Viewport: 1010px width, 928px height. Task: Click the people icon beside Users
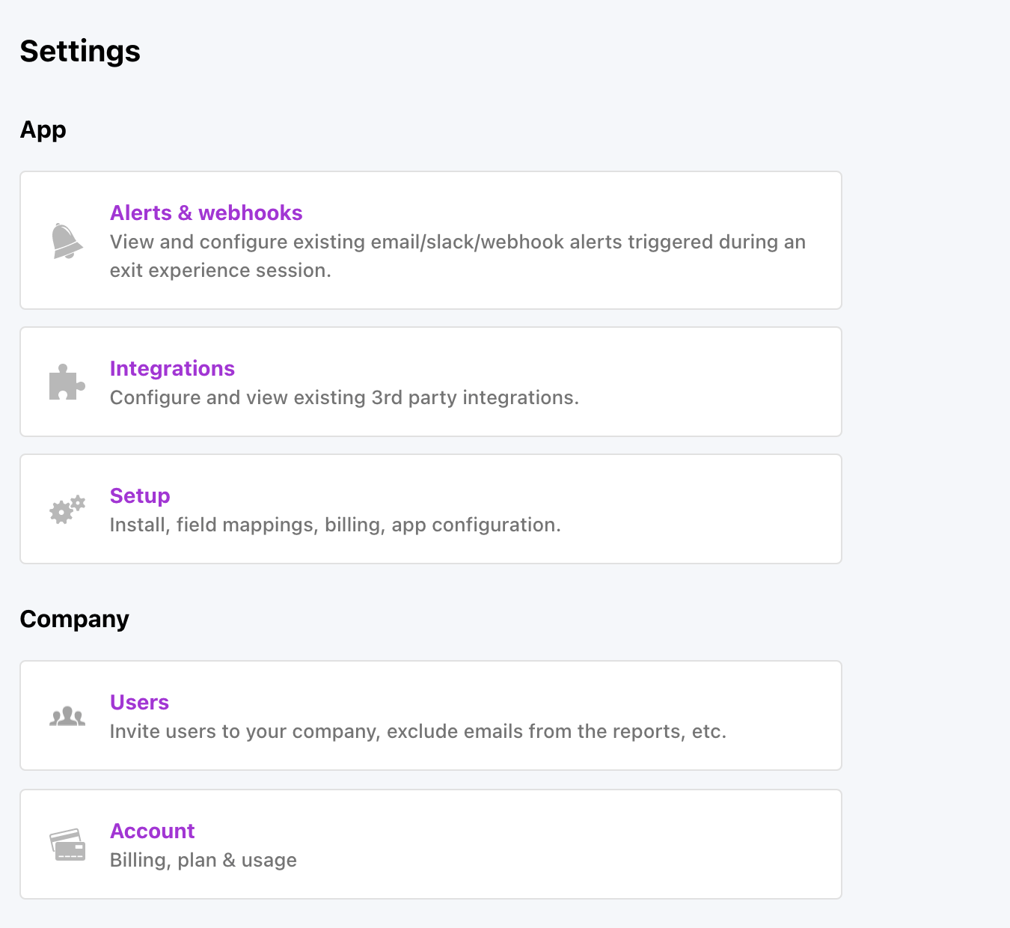tap(67, 716)
